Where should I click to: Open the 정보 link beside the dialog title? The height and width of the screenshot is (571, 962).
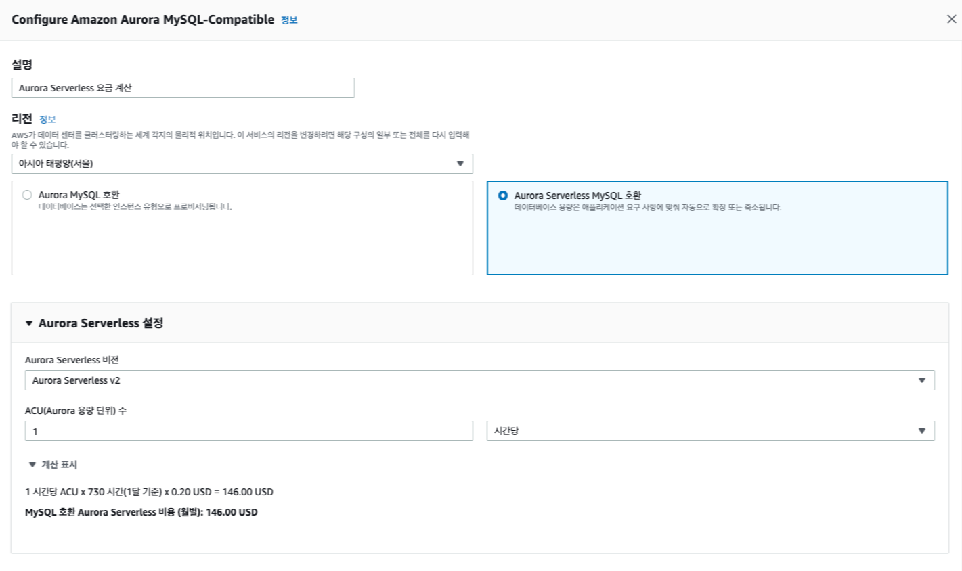(289, 20)
